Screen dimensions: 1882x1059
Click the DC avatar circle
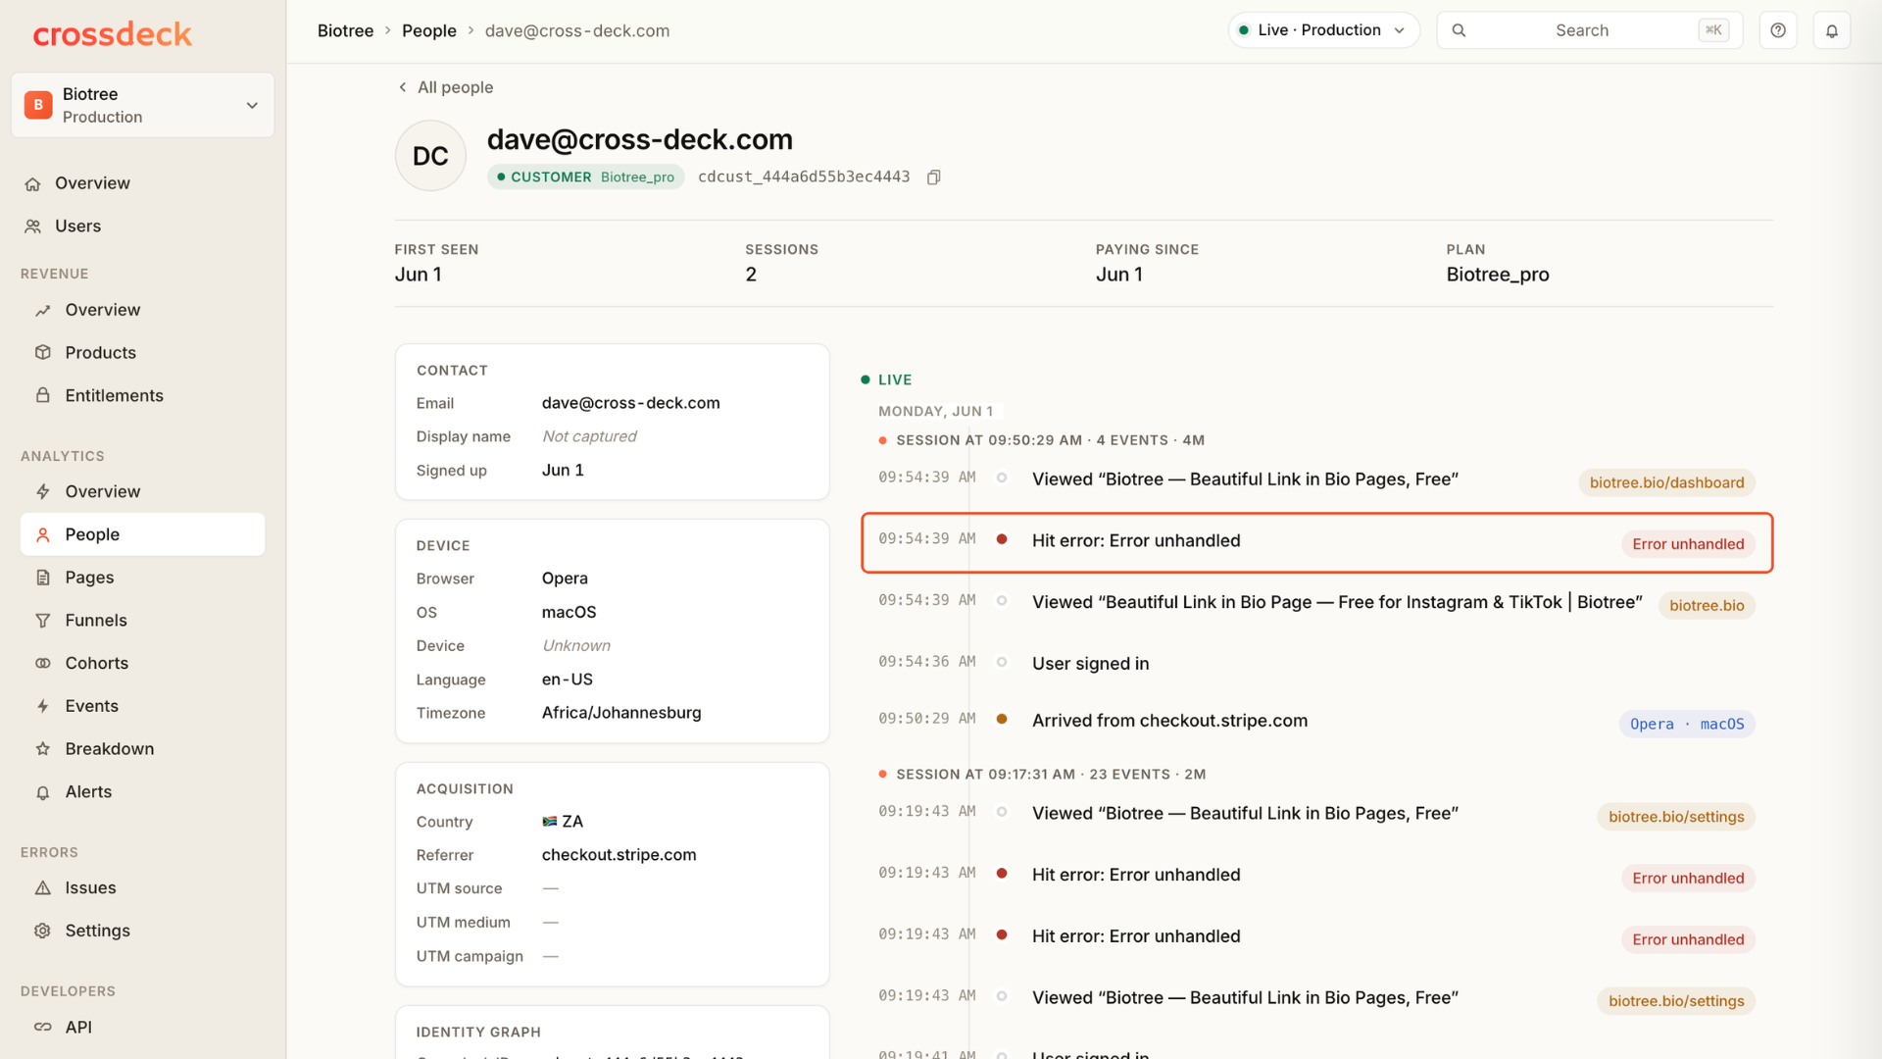pos(430,156)
